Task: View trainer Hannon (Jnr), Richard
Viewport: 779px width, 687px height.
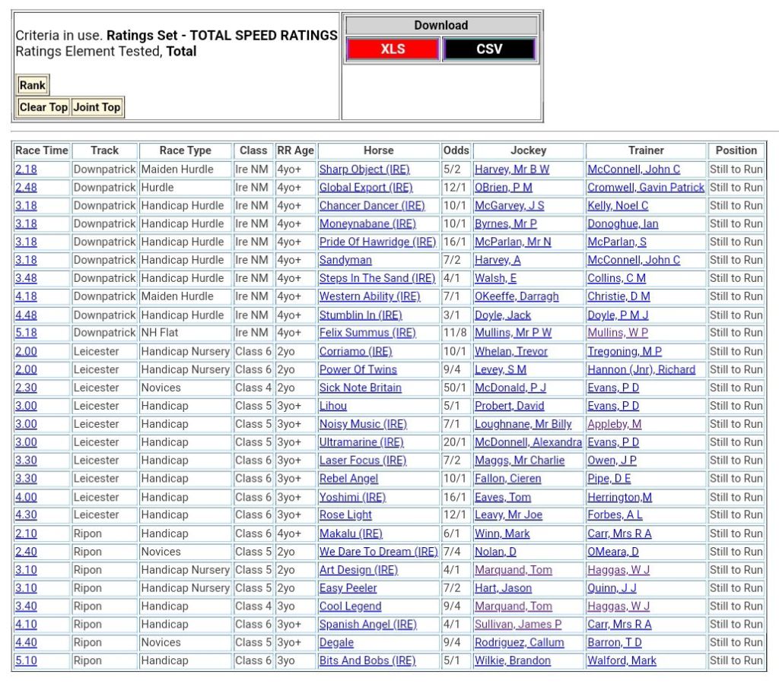Action: tap(641, 369)
